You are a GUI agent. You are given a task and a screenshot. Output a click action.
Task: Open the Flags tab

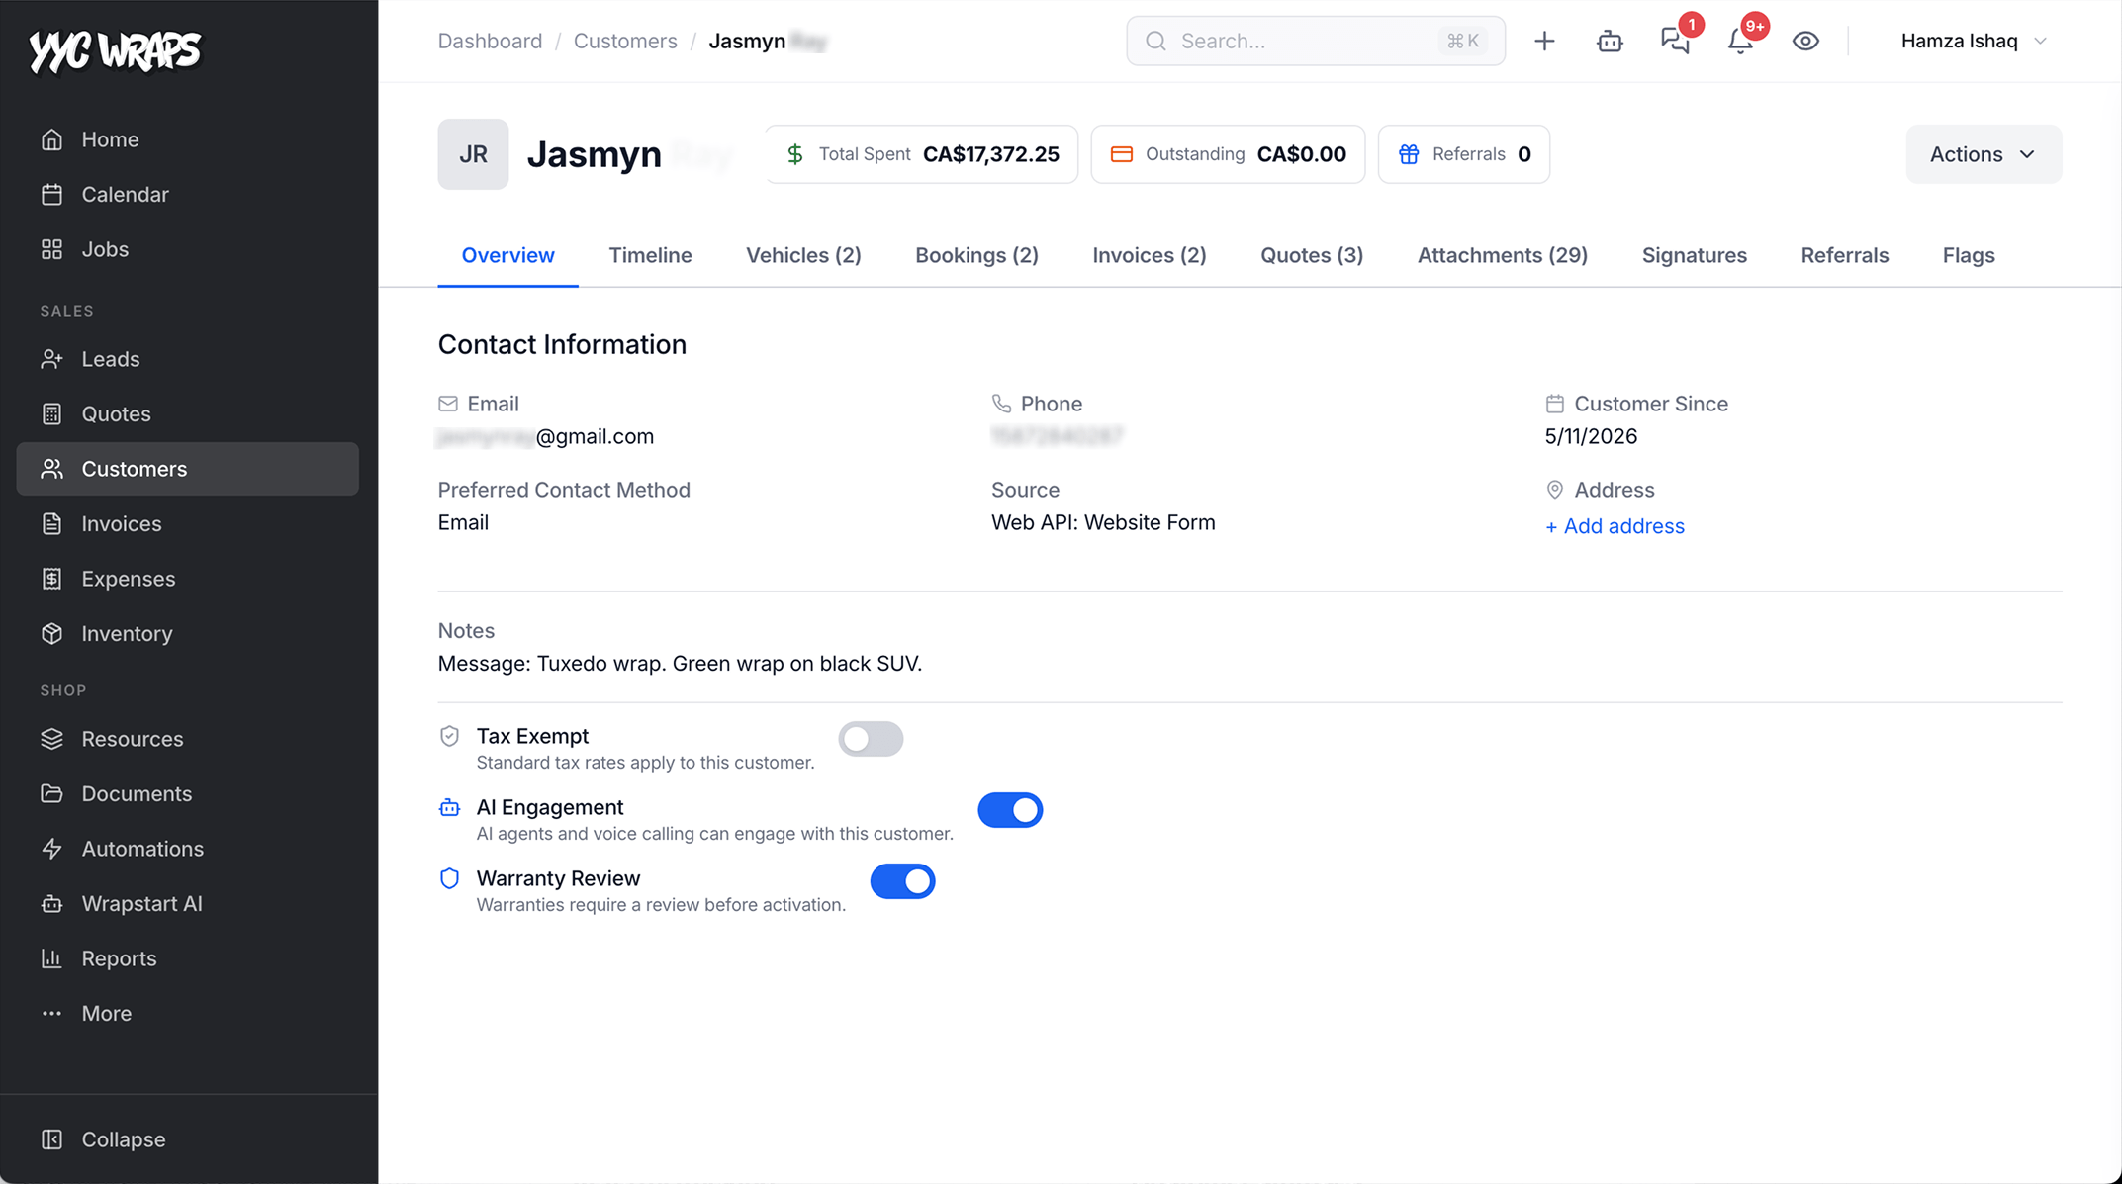[1968, 255]
